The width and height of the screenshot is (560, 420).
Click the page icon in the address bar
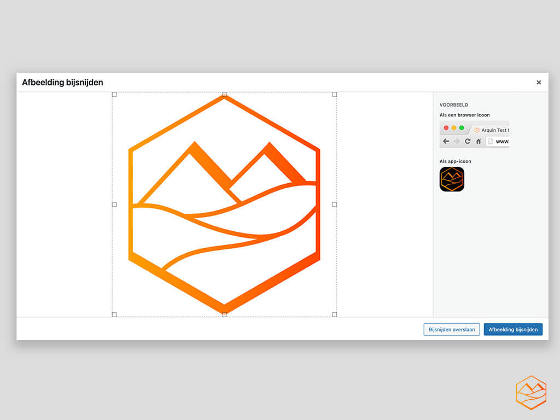tap(491, 142)
